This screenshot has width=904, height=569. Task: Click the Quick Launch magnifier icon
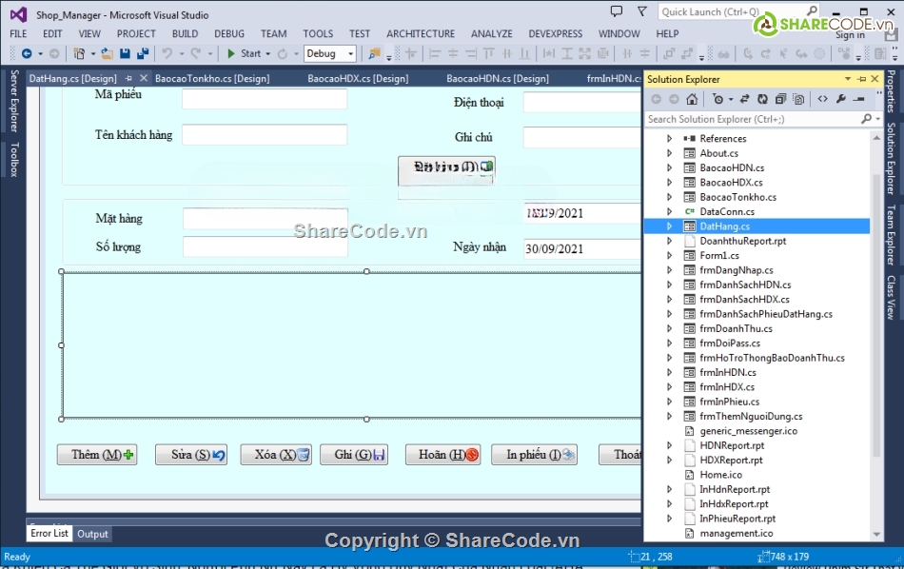(812, 11)
